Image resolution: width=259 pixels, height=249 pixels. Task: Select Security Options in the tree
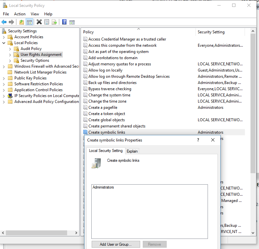pyautogui.click(x=35, y=60)
